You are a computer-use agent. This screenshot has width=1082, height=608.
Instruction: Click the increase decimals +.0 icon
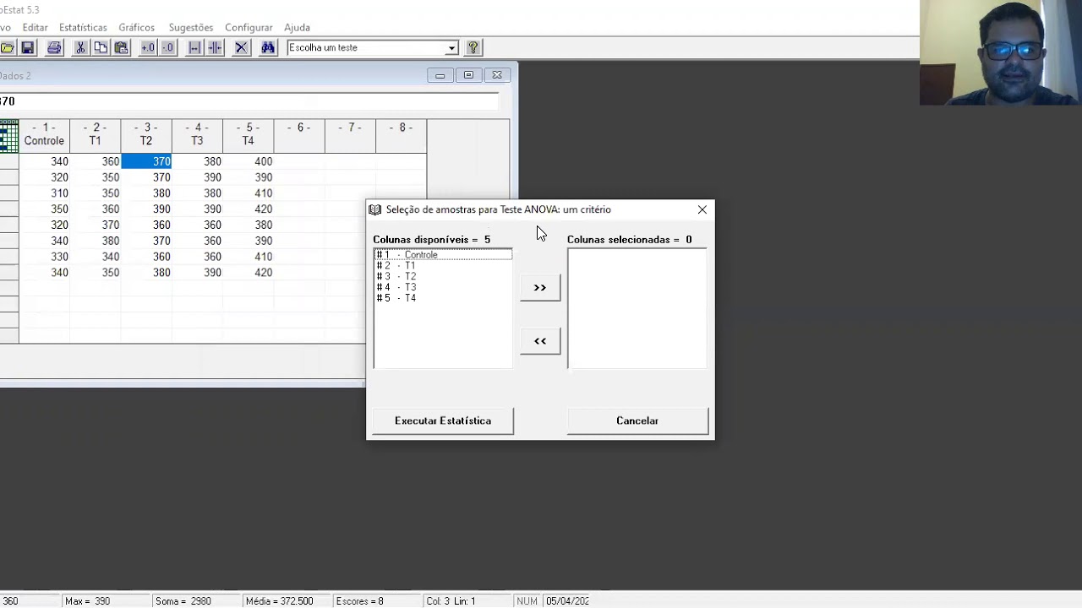147,48
